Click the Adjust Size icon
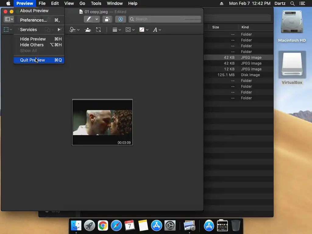 click(98, 30)
